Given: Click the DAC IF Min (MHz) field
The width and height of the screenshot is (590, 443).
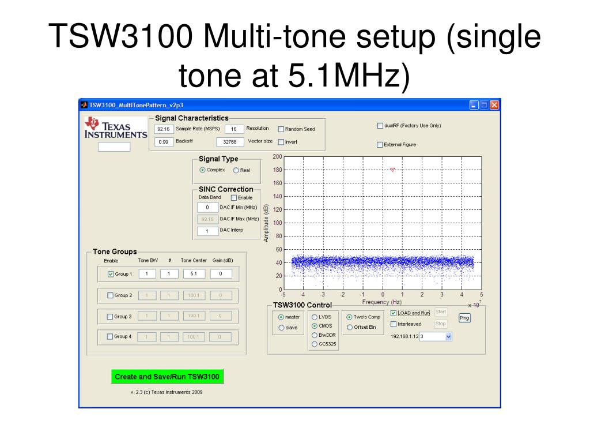Looking at the screenshot, I should 207,208.
